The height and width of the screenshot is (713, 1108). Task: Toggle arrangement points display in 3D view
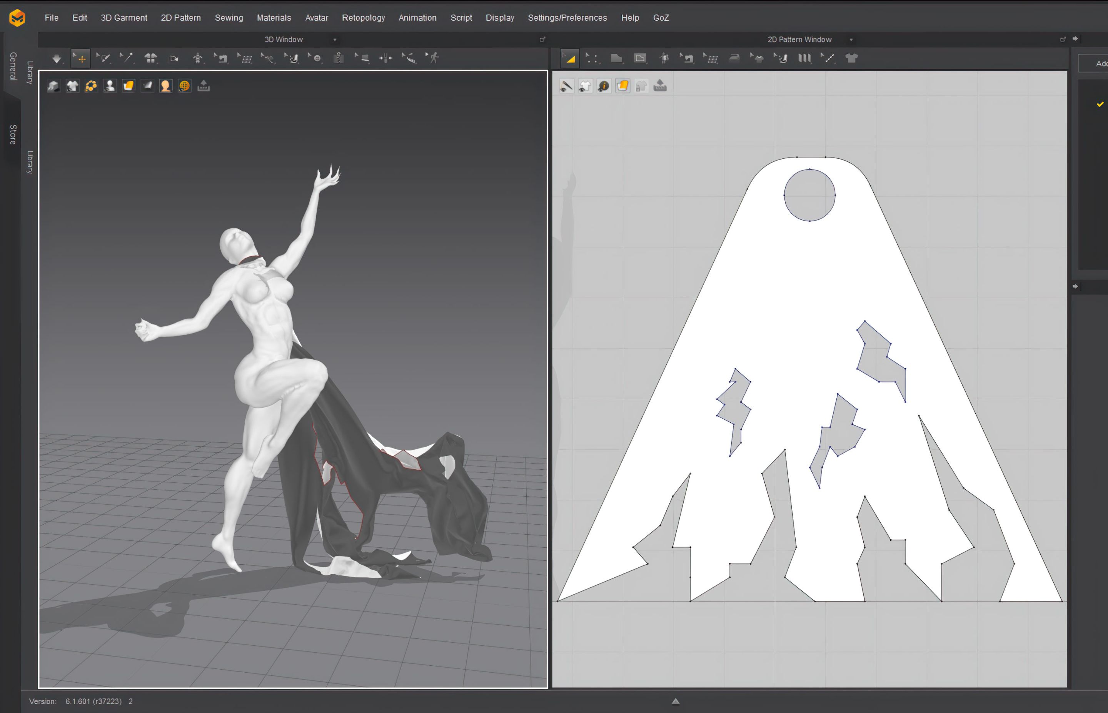pos(91,86)
